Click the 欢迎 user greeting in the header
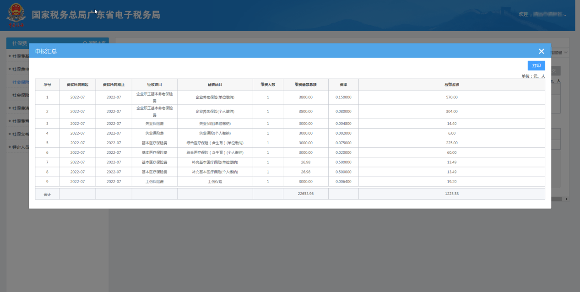This screenshot has width=580, height=292. [523, 15]
